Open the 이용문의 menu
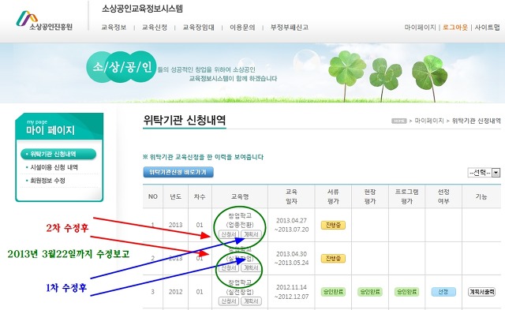This screenshot has height=310, width=505. (242, 28)
